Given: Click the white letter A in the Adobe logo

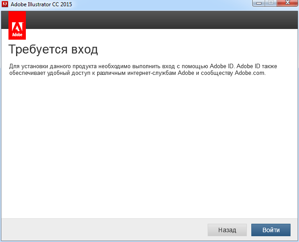Looking at the screenshot, I should 17,25.
